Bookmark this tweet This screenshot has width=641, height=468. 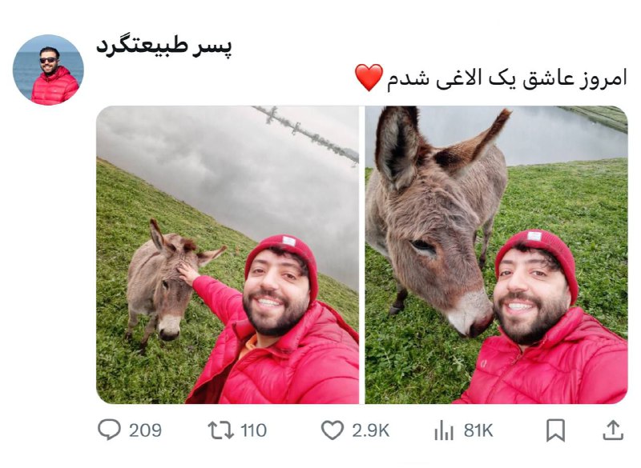coord(555,430)
